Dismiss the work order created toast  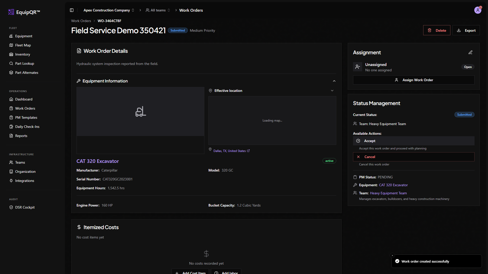[392, 255]
